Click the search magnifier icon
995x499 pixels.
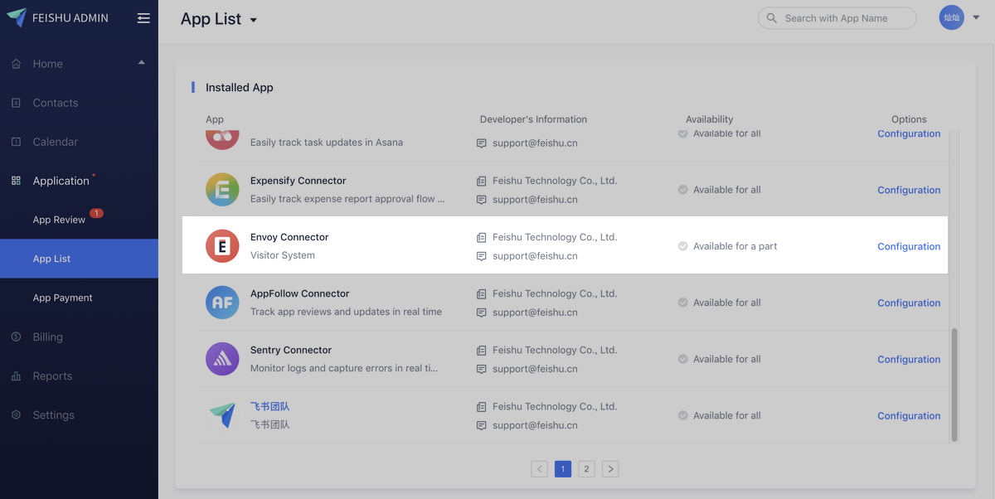[x=772, y=18]
